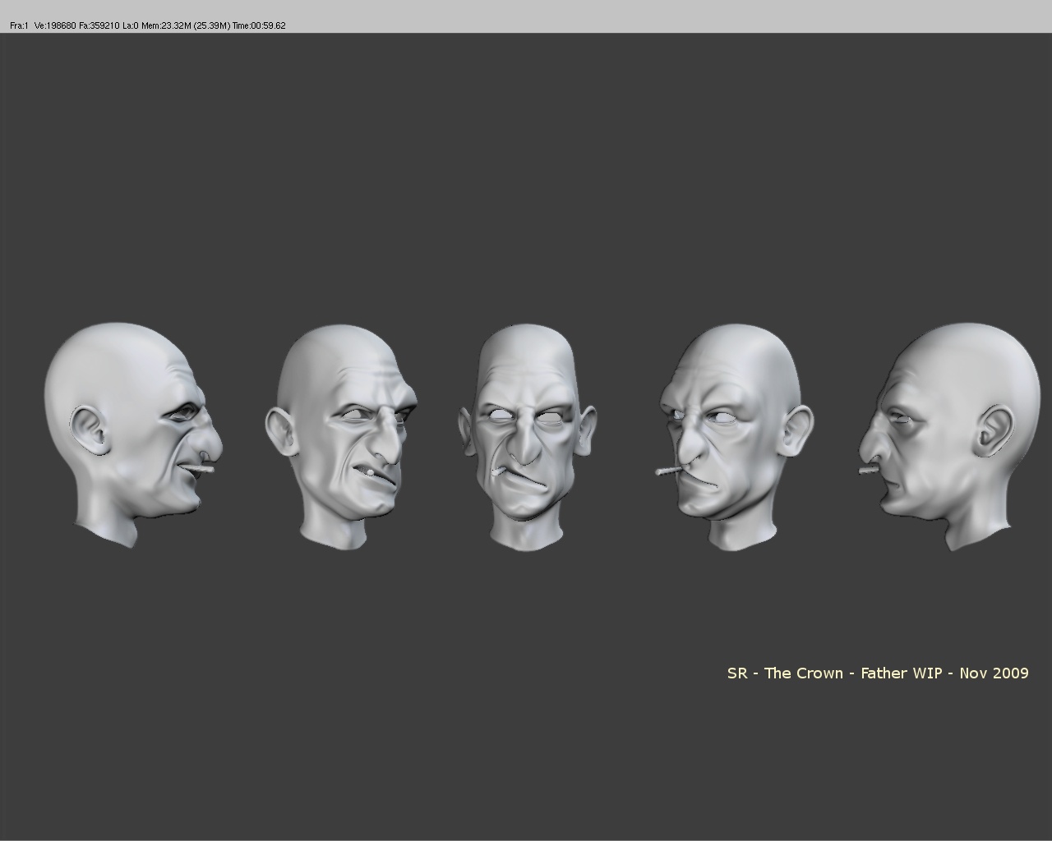Image resolution: width=1052 pixels, height=841 pixels.
Task: Click the Mem:23.32M (25.39M) memory readout
Action: click(186, 25)
